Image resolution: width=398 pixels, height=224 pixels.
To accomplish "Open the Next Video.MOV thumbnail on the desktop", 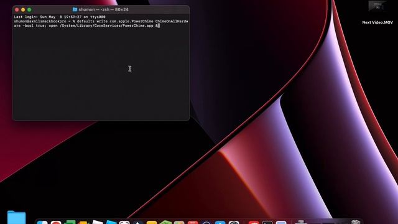I will (377, 6).
